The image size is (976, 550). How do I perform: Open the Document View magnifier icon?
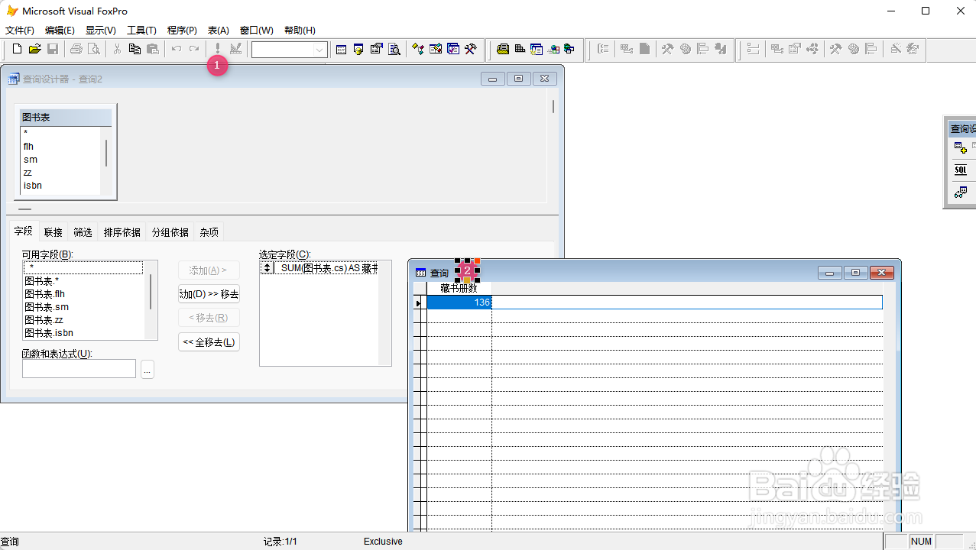coord(394,49)
